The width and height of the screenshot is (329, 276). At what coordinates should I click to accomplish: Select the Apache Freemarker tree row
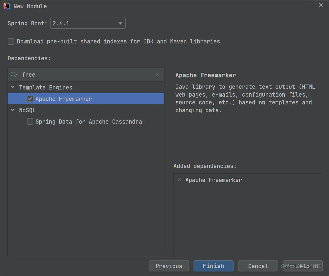pos(86,99)
